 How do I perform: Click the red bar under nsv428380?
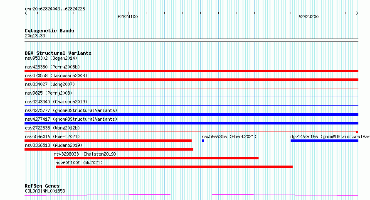click(x=191, y=71)
